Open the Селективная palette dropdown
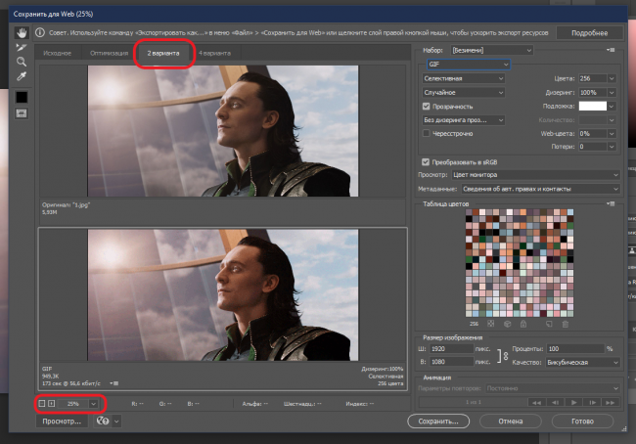The image size is (636, 444). coord(463,78)
